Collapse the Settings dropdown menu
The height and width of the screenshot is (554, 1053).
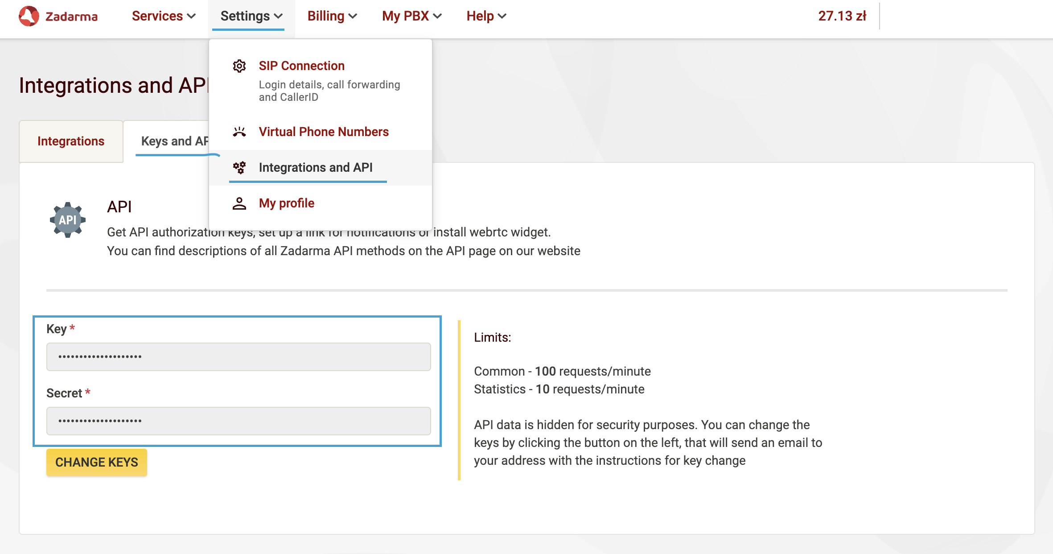click(x=251, y=16)
